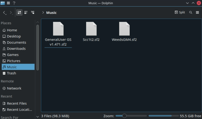Click the Scc1t2.sf2 file name
The height and width of the screenshot is (119, 202).
point(91,40)
